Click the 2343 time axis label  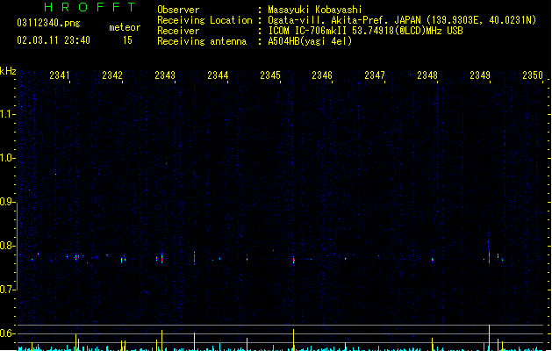(x=165, y=75)
